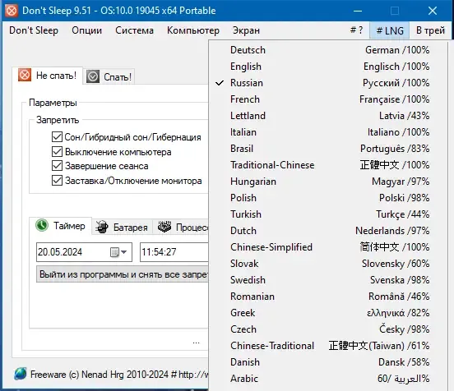
Task: Close the # LNG language menu
Action: tap(390, 30)
